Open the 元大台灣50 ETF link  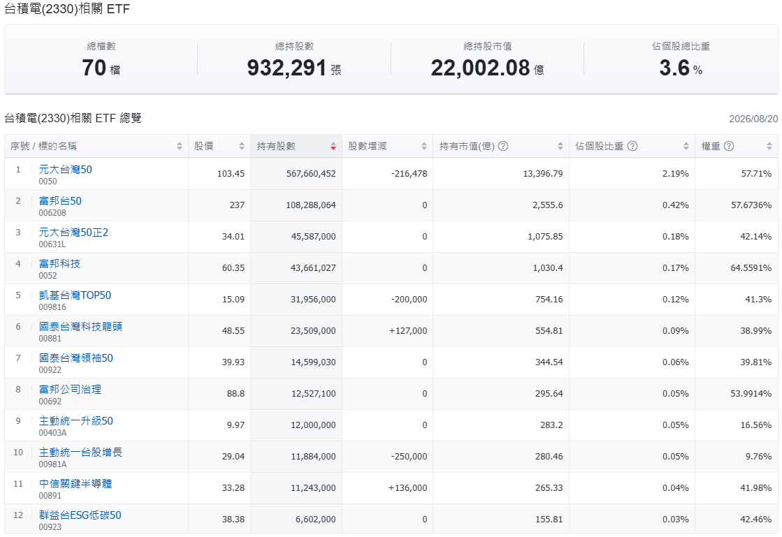pos(65,170)
